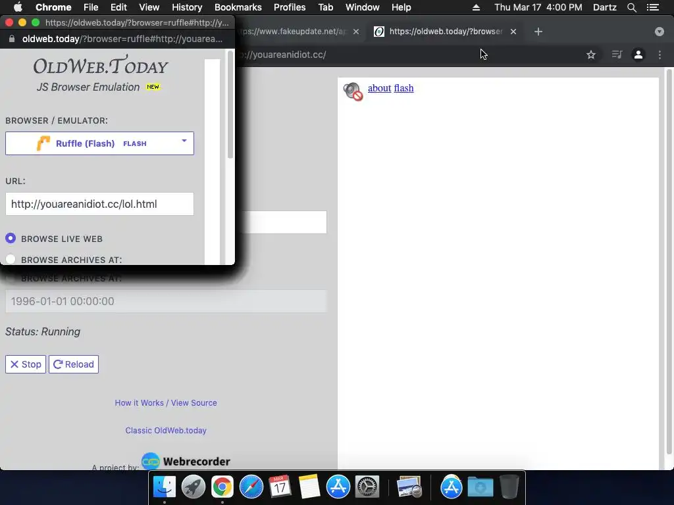The height and width of the screenshot is (505, 674).
Task: Close the oldweb.today tab
Action: point(513,32)
